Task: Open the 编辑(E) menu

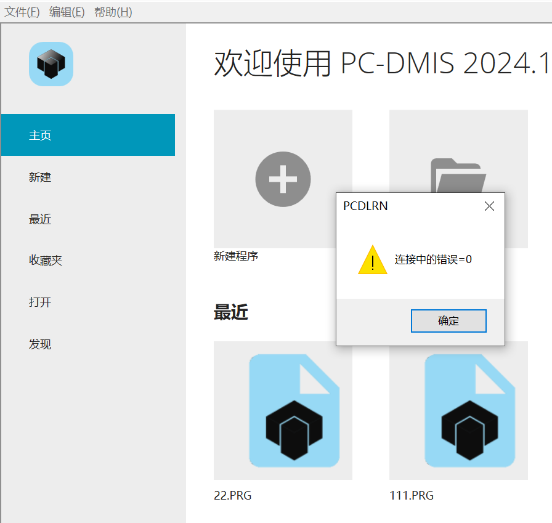Action: (x=67, y=11)
